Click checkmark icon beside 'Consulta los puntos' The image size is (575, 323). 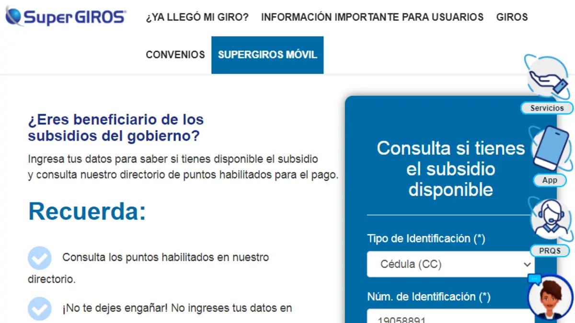[x=39, y=258]
